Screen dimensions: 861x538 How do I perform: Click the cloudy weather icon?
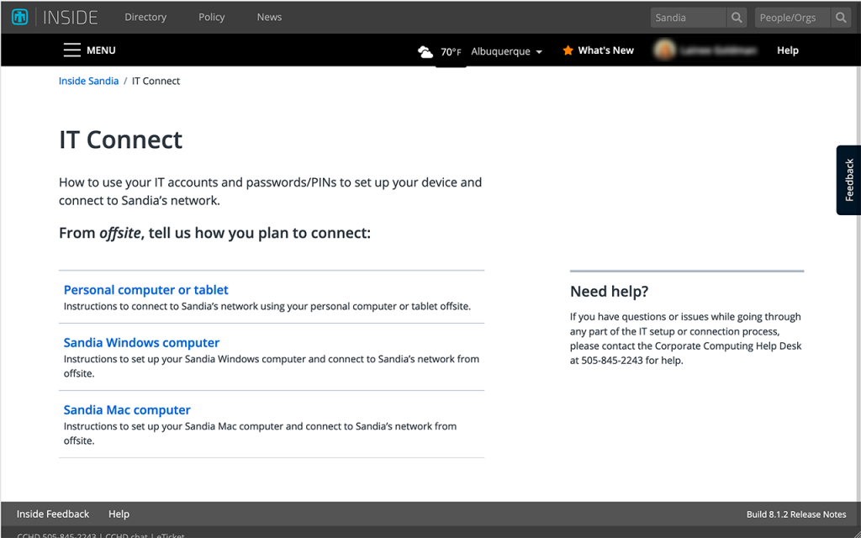pyautogui.click(x=425, y=51)
